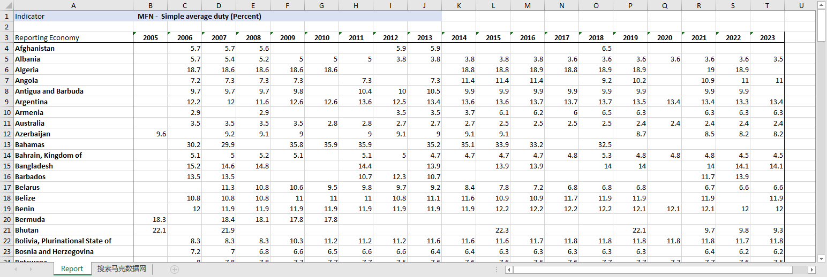Screen dimensions: 827x277
Task: Select column A header
Action: [73, 5]
